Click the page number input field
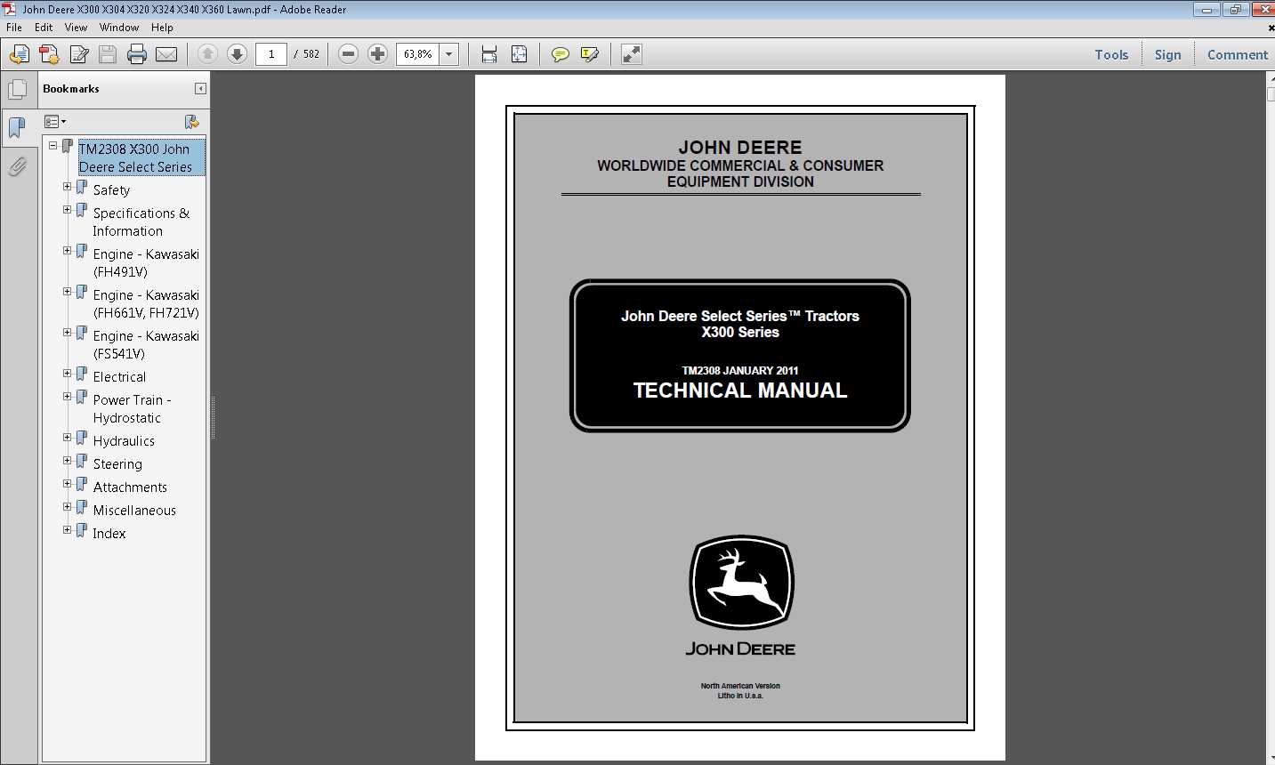1275x765 pixels. pos(271,54)
